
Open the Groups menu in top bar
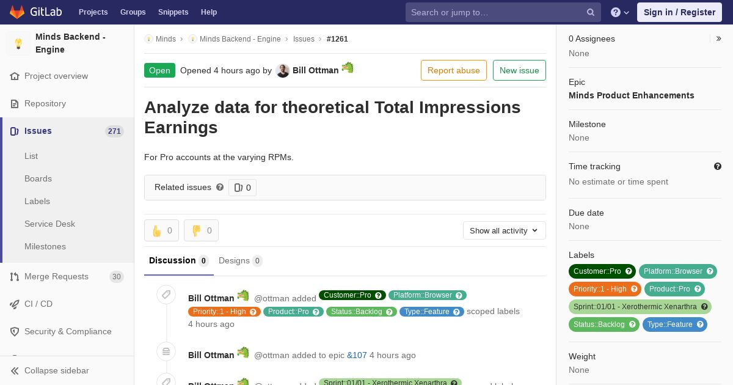pos(133,12)
